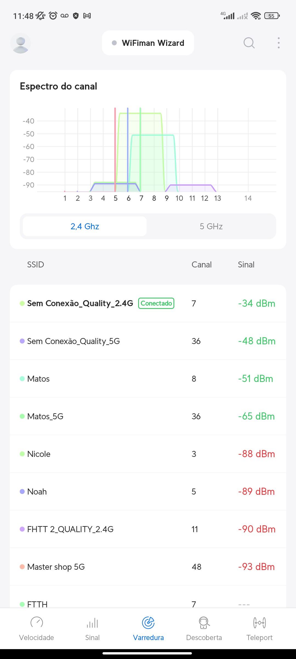Sort networks by the Canal column
This screenshot has width=296, height=659.
[201, 265]
